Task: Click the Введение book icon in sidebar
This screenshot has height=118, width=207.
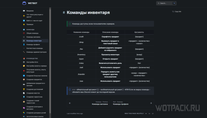Action: pyautogui.click(x=24, y=10)
